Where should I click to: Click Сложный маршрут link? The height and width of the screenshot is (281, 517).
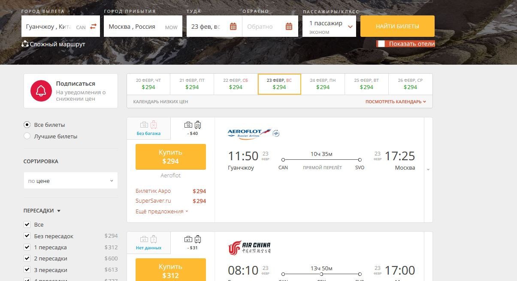tap(57, 44)
